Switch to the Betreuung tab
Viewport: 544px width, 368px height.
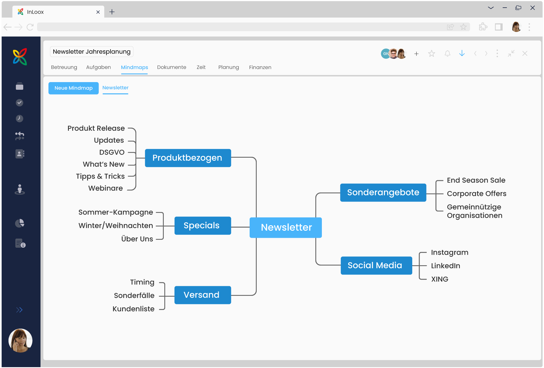pos(64,67)
